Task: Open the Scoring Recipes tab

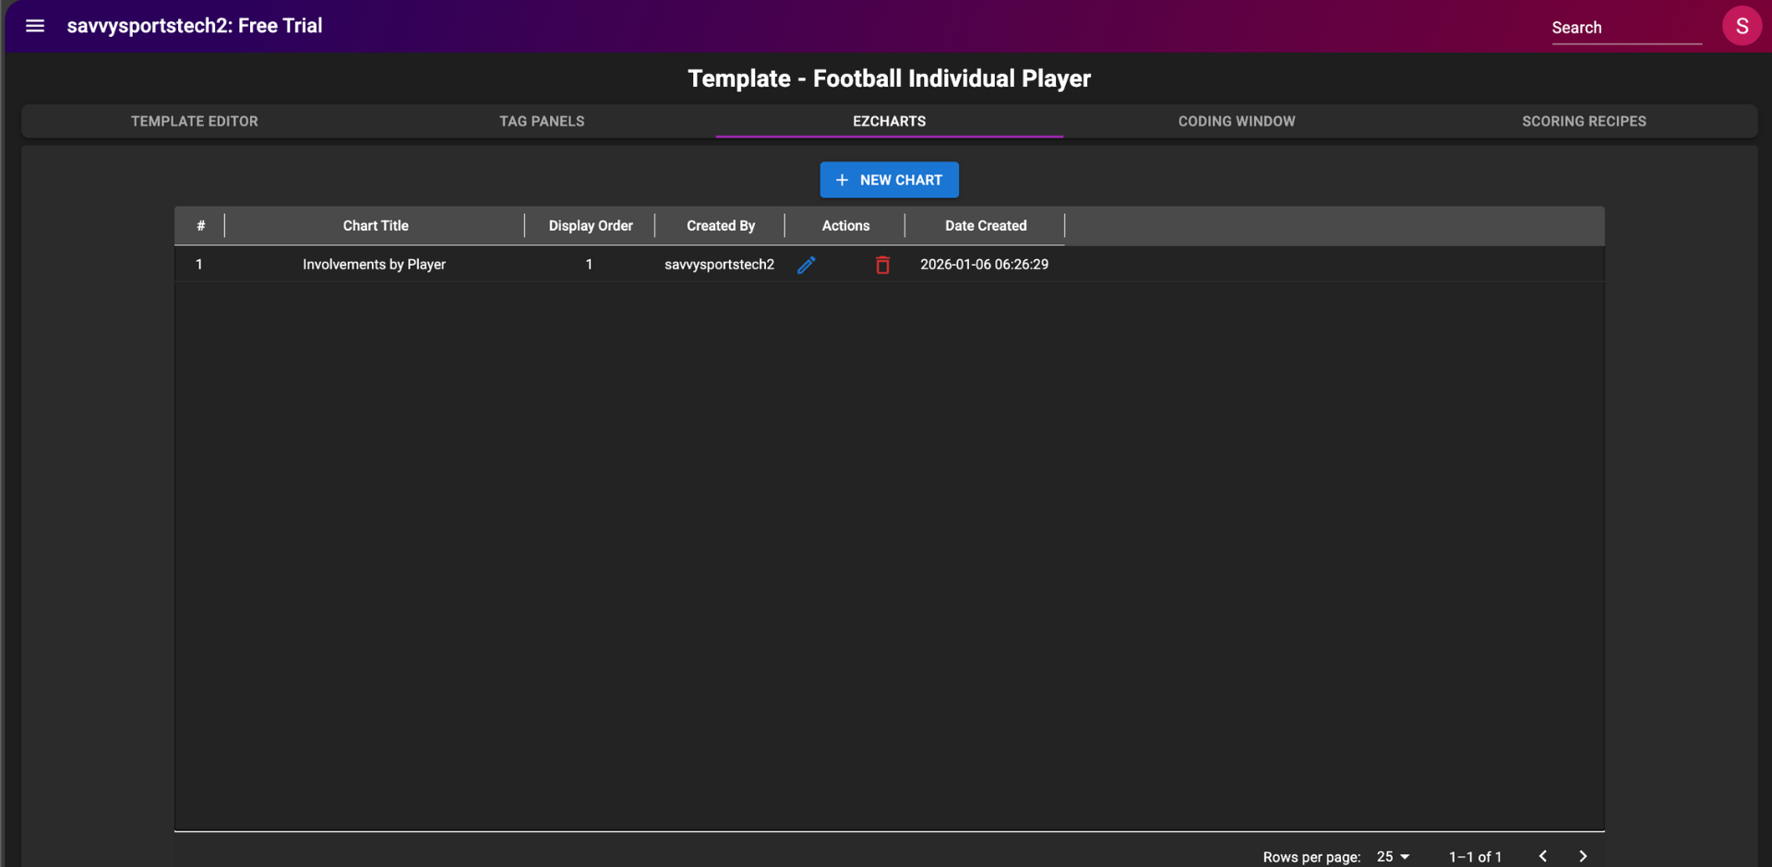Action: [x=1584, y=121]
